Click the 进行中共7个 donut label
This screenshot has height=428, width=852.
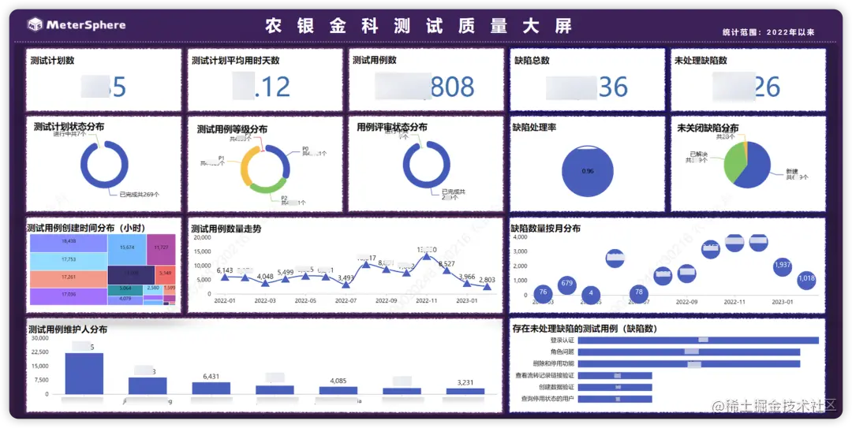[69, 134]
